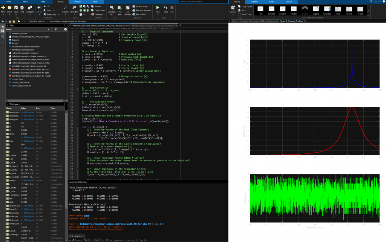Collapse the Files panel

point(8,25)
